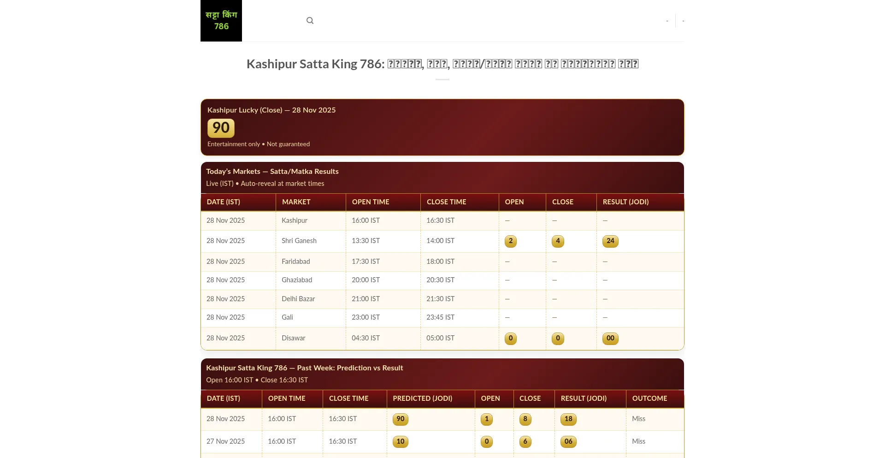
Task: Click the Delhi Bazar market name
Action: pos(298,299)
